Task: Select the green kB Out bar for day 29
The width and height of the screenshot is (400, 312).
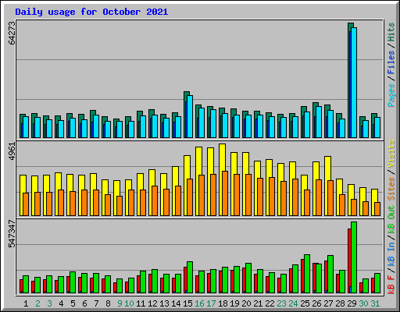Action: [354, 257]
